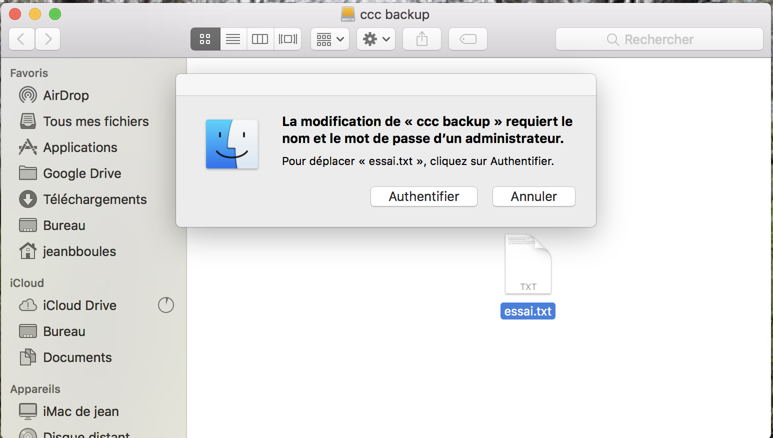Image resolution: width=773 pixels, height=438 pixels.
Task: Open the jeanbboules home folder
Action: 79,251
